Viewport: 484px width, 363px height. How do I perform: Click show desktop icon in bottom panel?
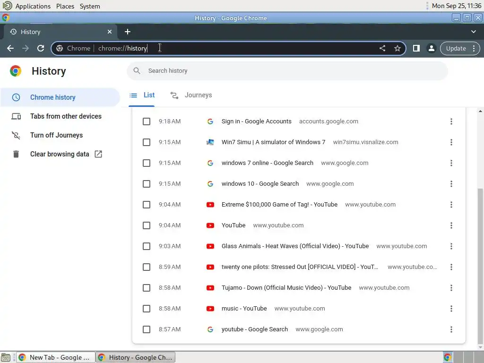[6, 357]
